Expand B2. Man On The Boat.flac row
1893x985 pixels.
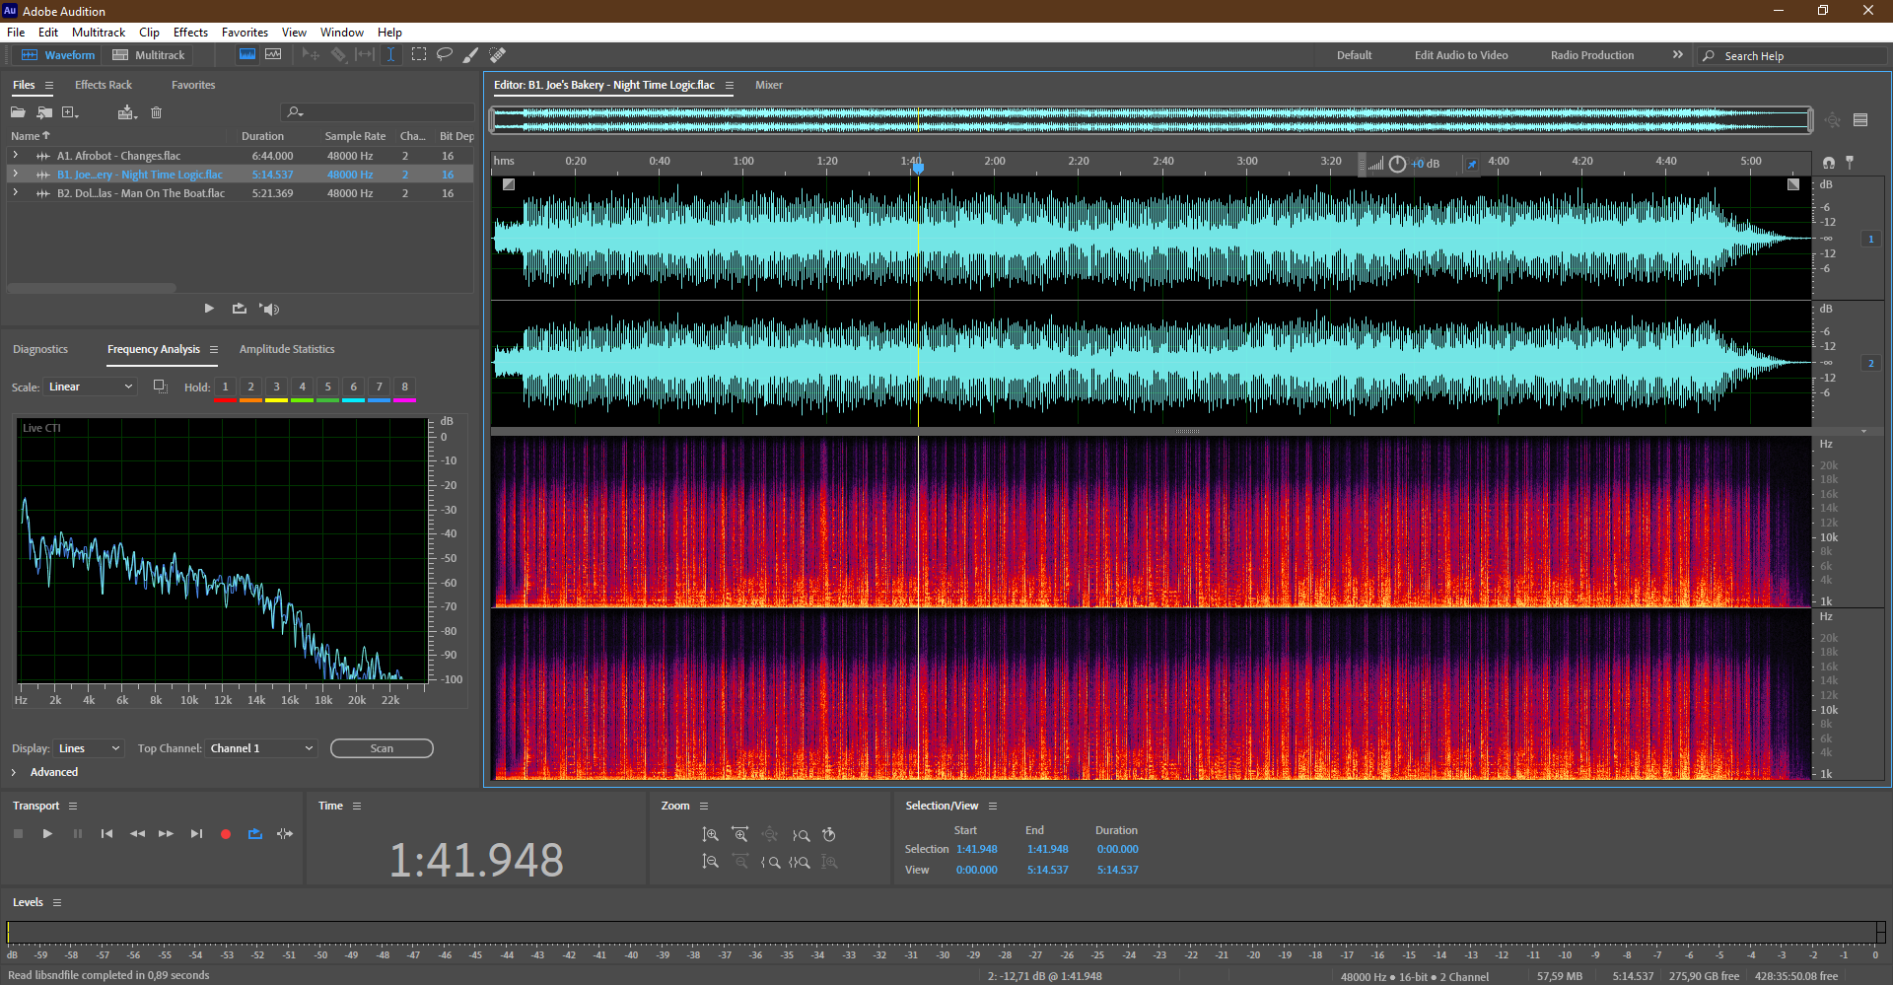15,193
